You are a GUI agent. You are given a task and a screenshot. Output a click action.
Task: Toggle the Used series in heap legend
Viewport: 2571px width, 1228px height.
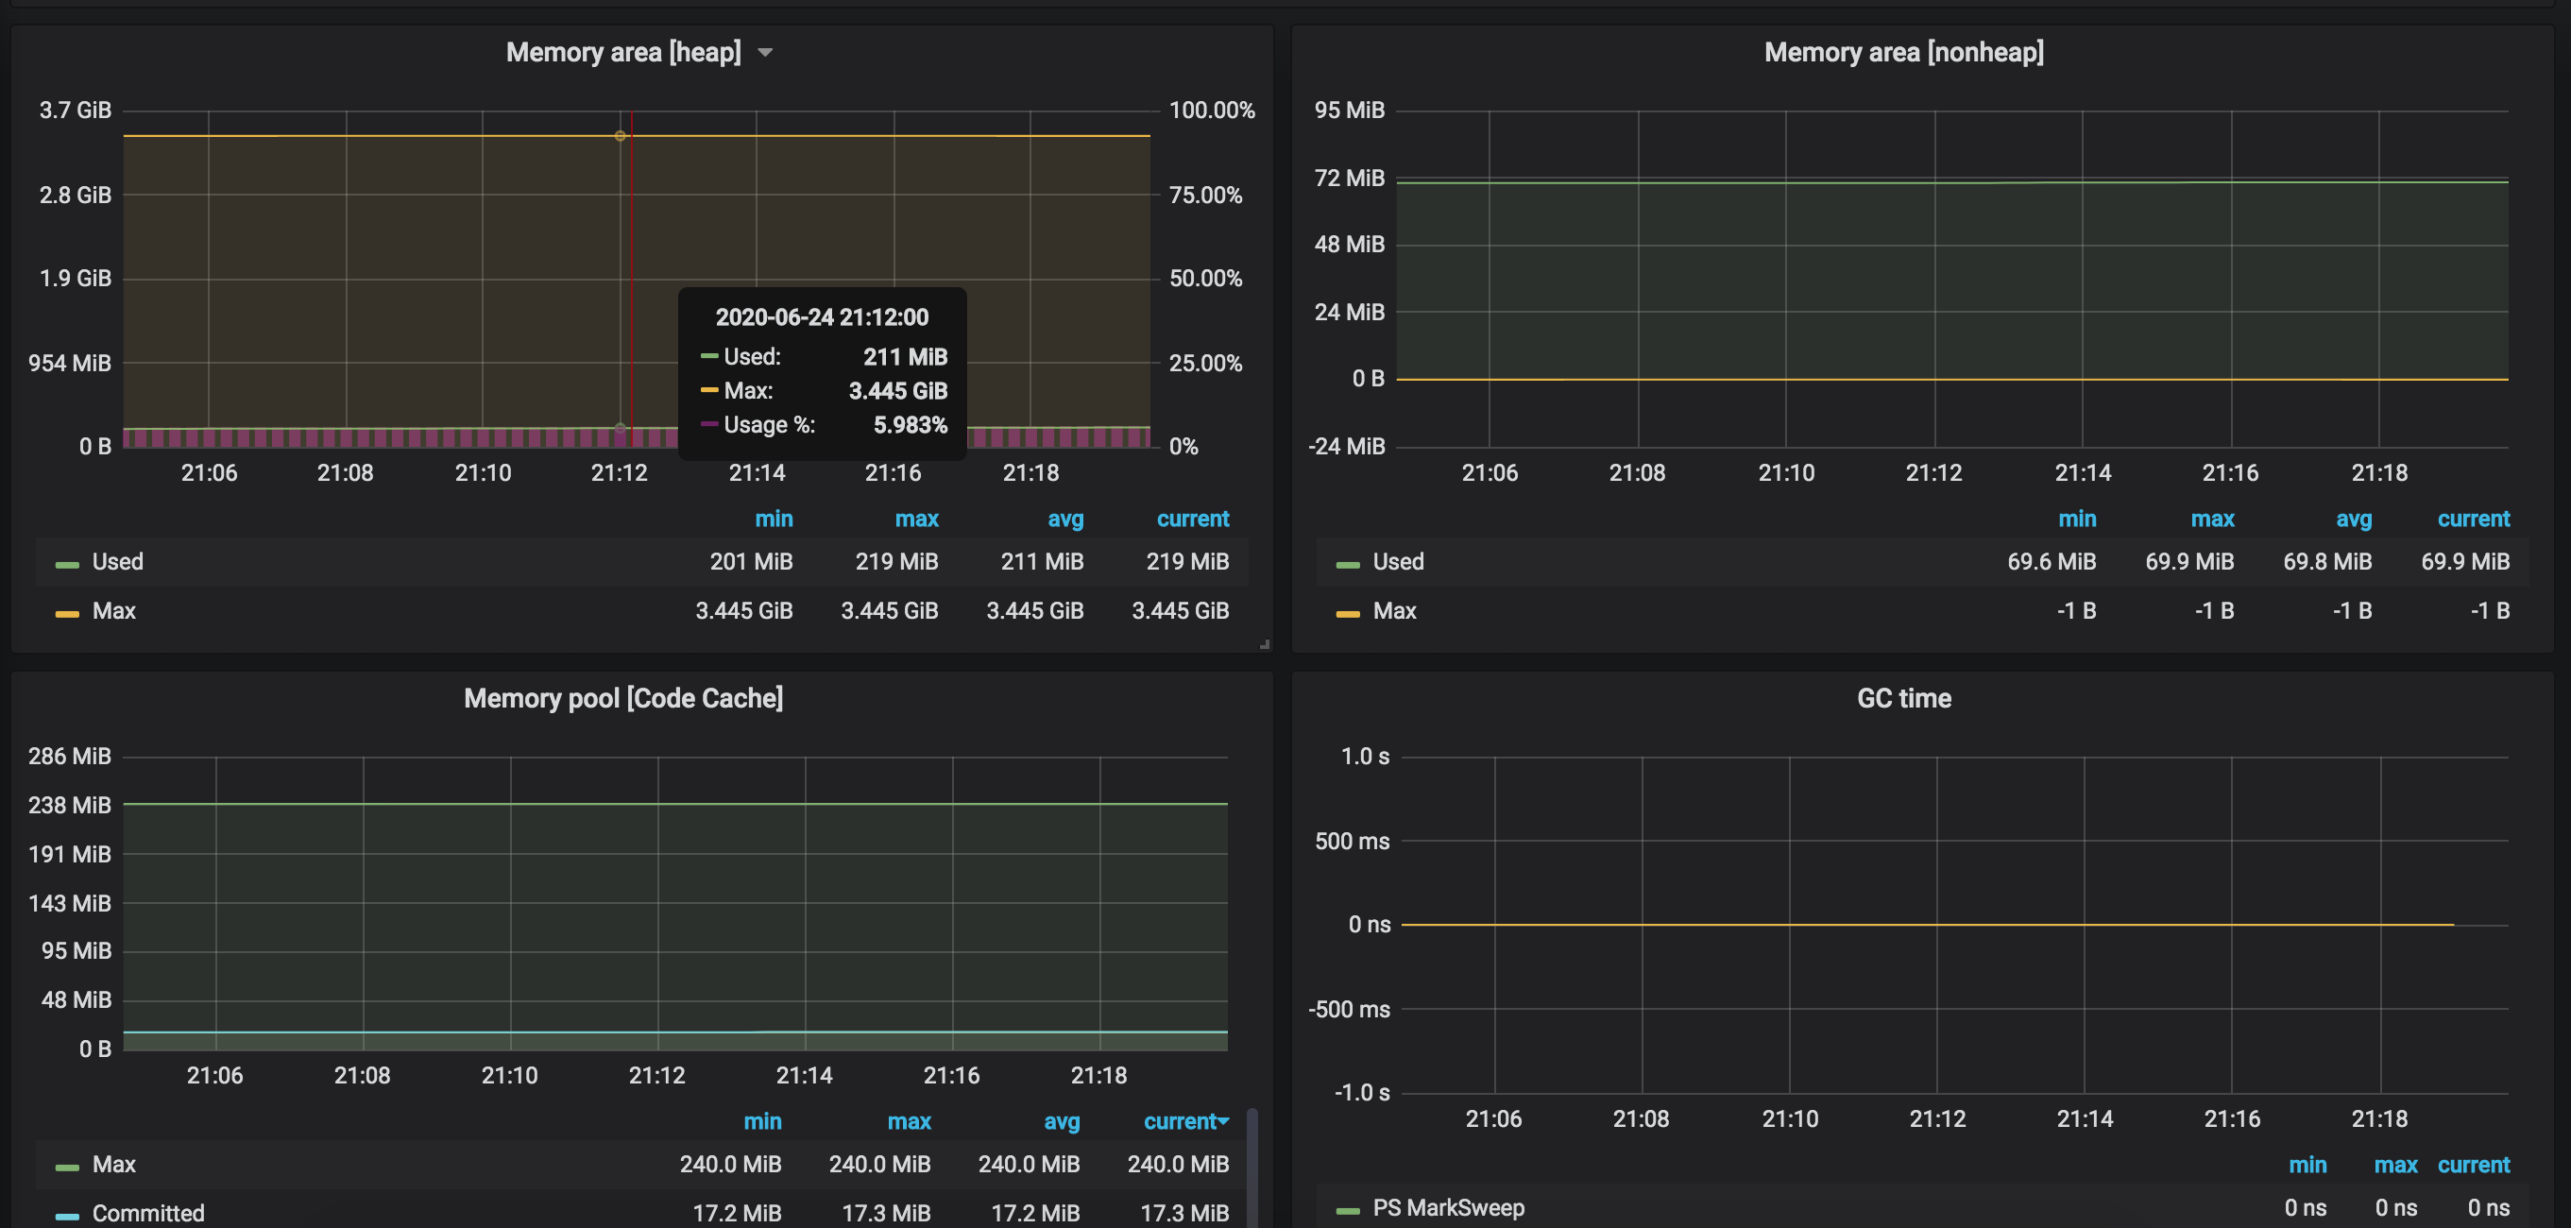click(118, 562)
